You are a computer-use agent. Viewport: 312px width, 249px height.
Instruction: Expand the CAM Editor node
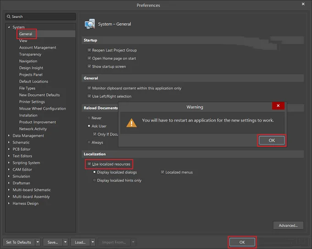(x=9, y=169)
